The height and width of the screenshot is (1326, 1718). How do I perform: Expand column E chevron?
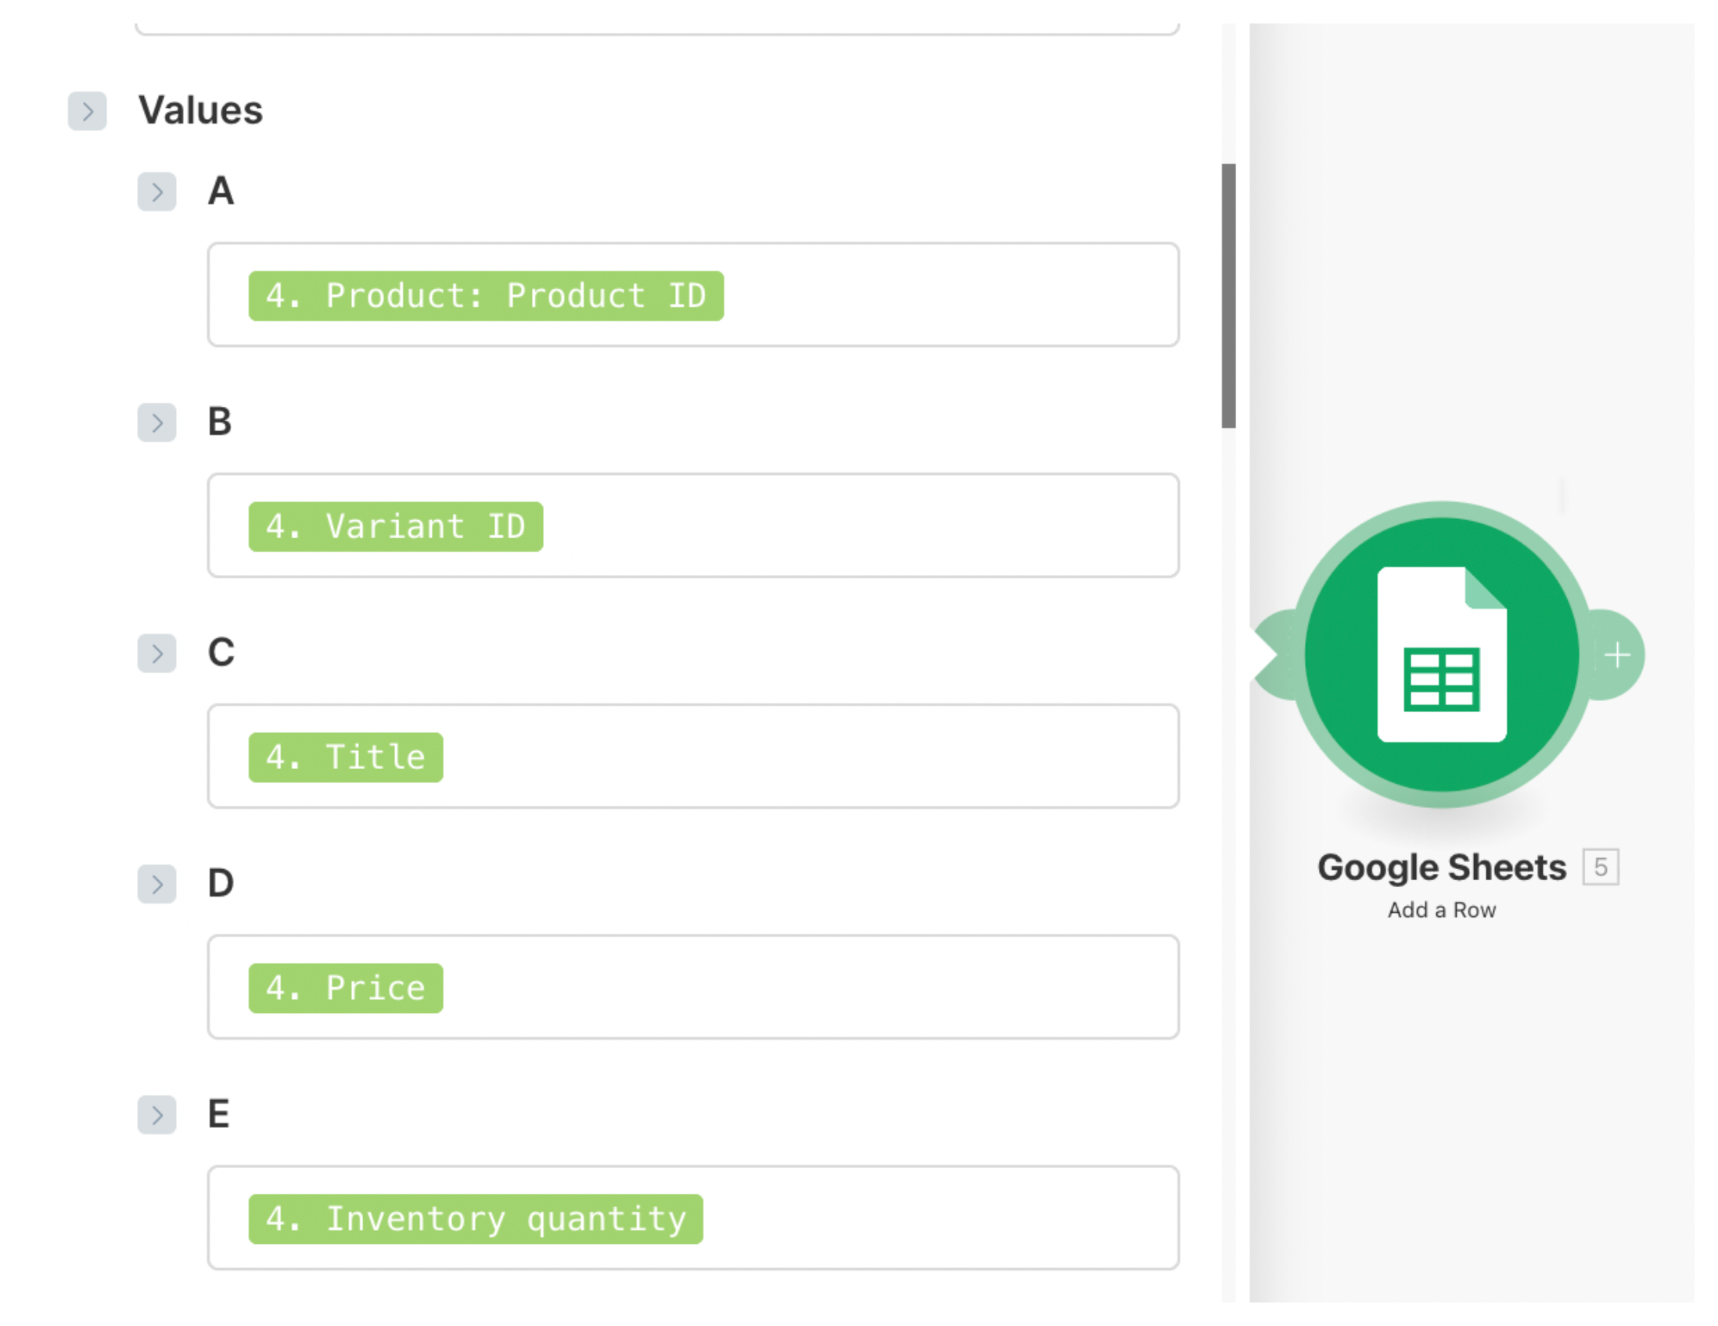pos(156,1116)
